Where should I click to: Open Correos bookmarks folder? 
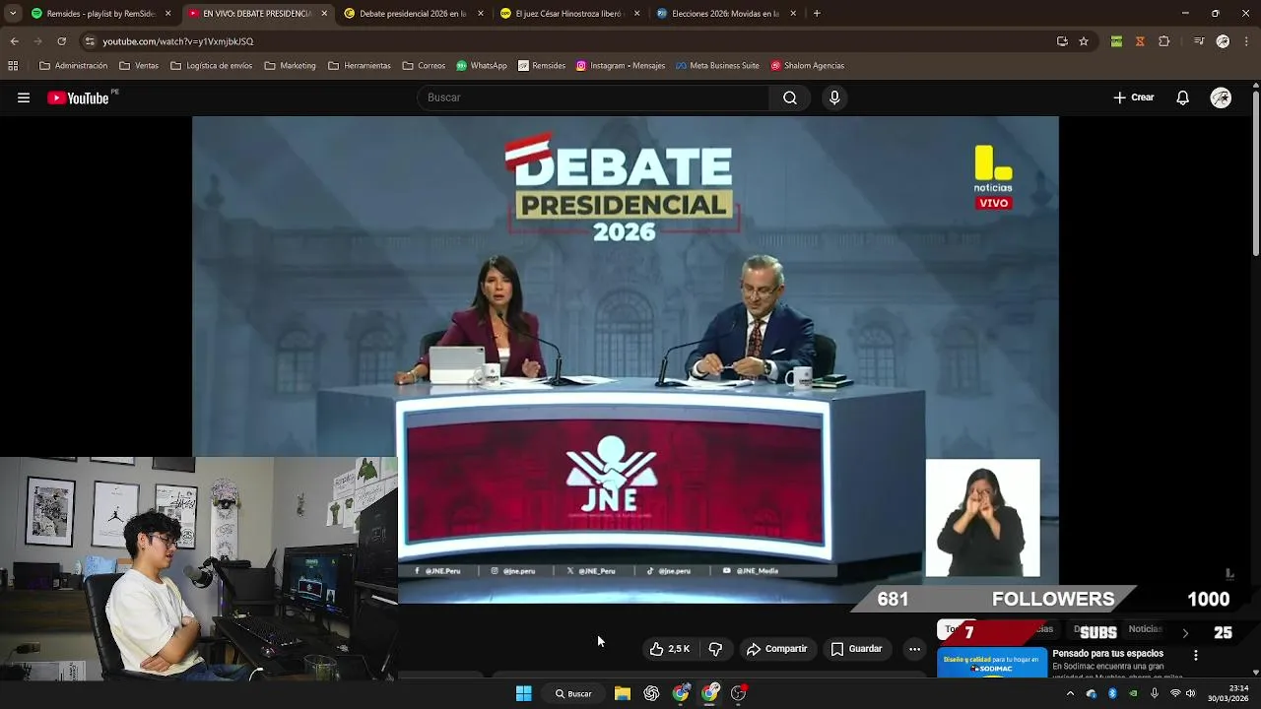point(425,66)
